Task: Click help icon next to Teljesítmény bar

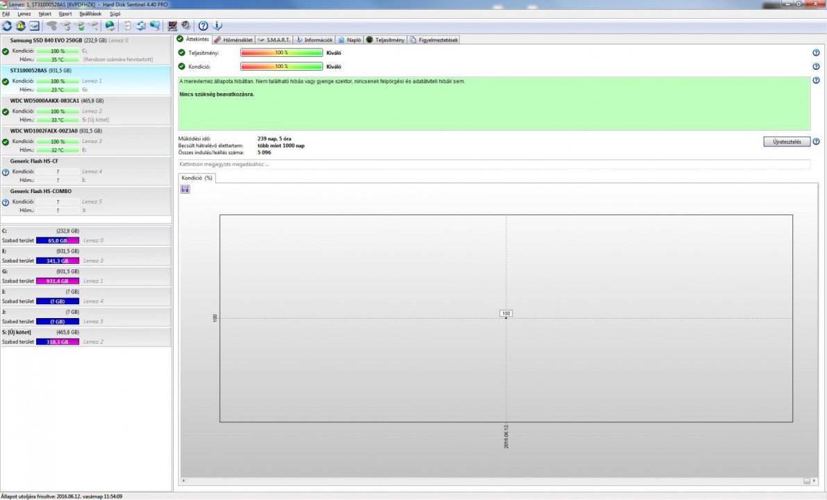Action: [x=816, y=53]
